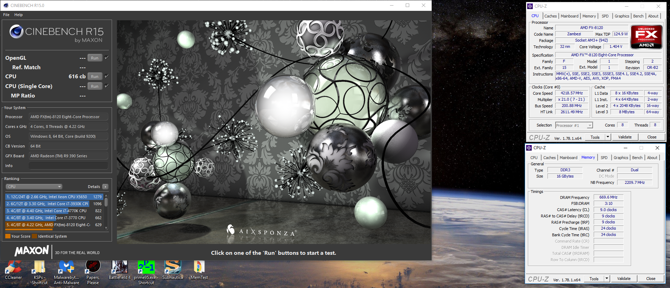Launch the Battlefield 4 desktop icon

pyautogui.click(x=119, y=270)
